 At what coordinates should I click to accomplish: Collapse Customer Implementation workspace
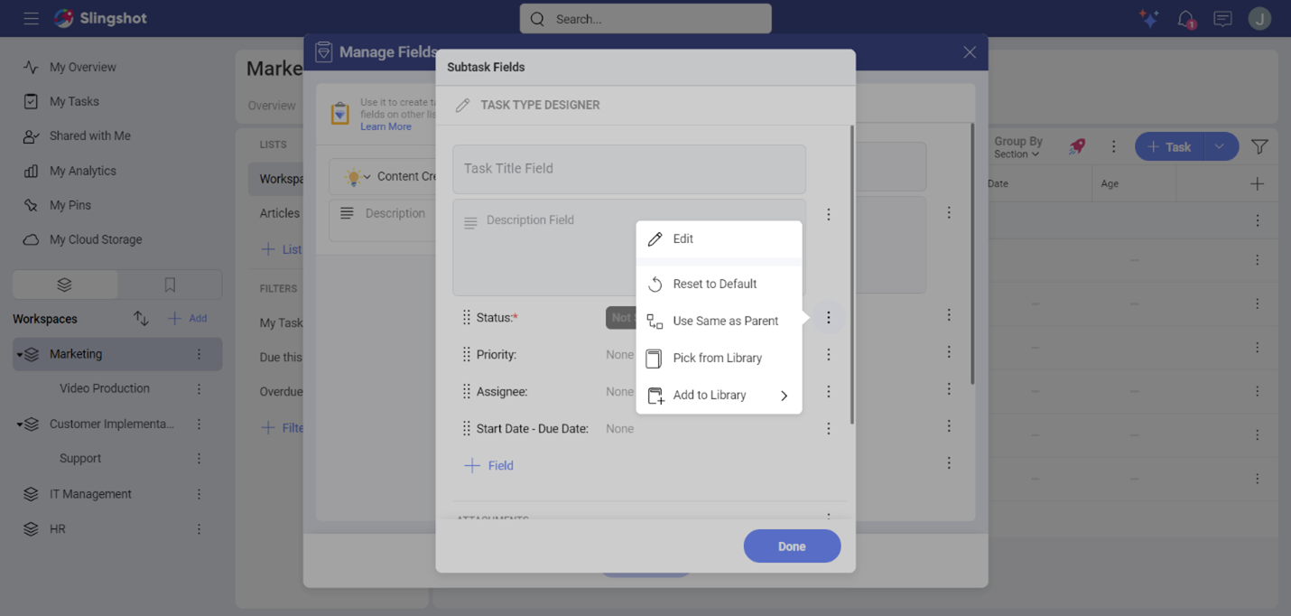pos(20,425)
